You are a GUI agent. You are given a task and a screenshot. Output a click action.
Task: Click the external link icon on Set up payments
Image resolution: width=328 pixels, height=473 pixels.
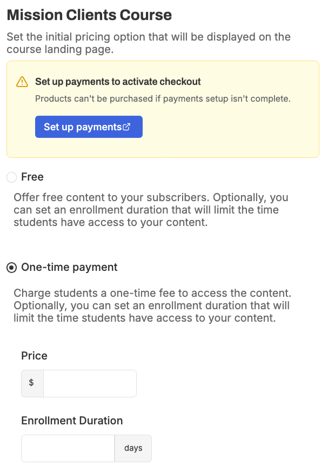tap(126, 127)
